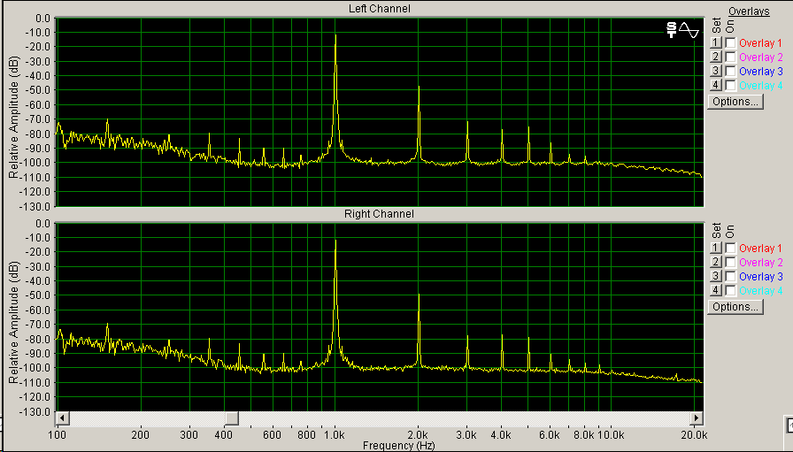Enable Overlay 4 checkbox in Left Channel
Image resolution: width=793 pixels, height=452 pixels.
730,86
